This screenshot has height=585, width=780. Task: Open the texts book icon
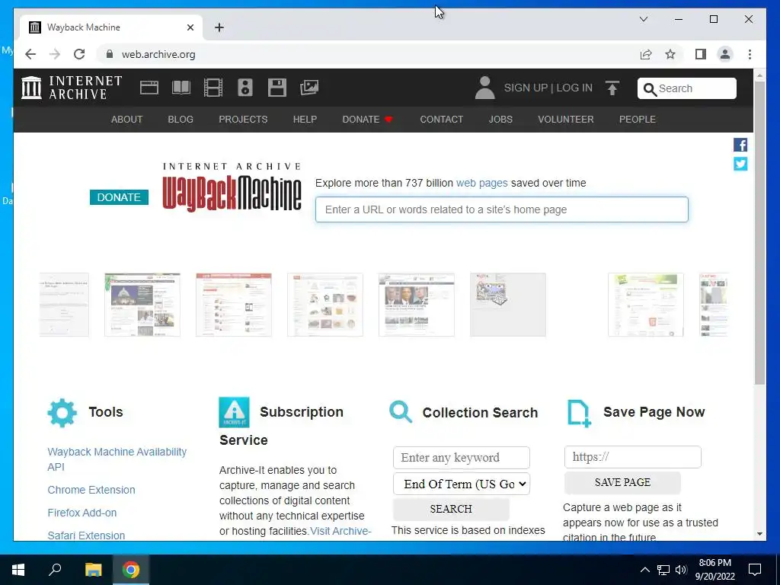click(181, 88)
